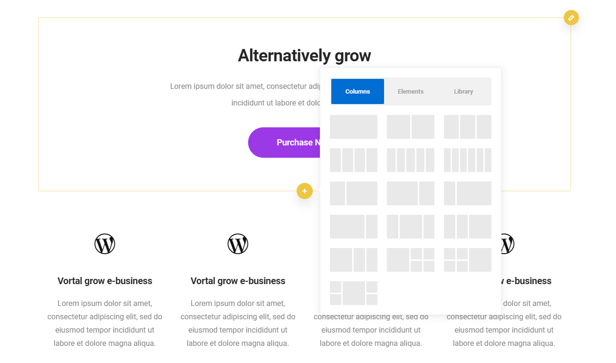Click the yellow pencil edit icon
The width and height of the screenshot is (616, 363).
pyautogui.click(x=571, y=18)
